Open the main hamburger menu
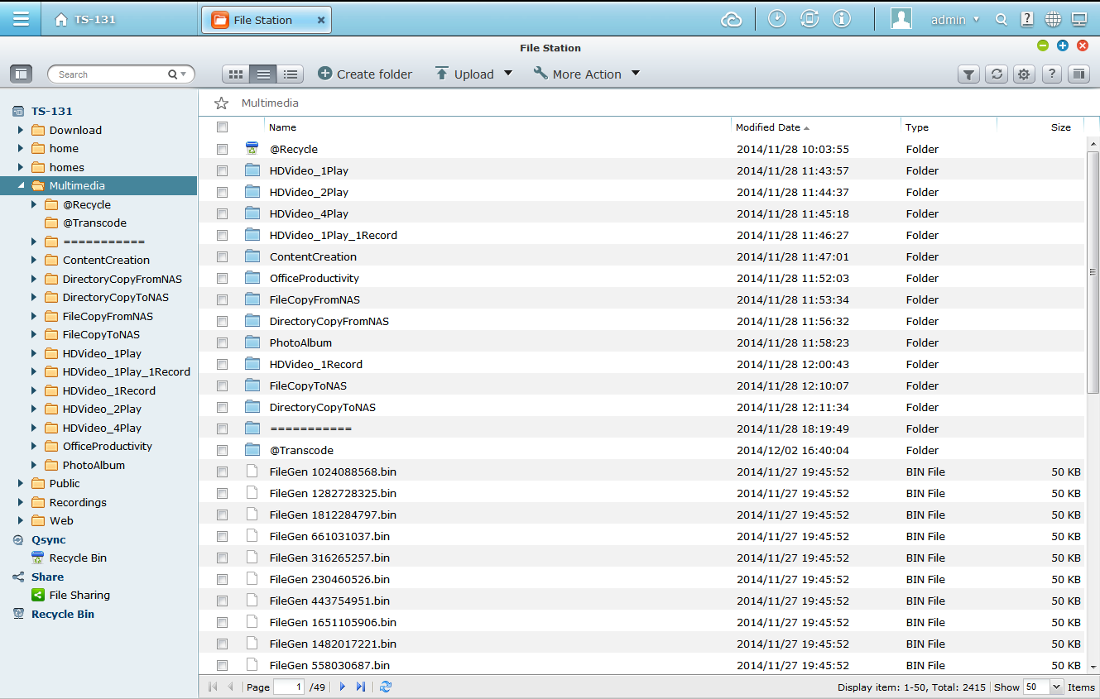Image resolution: width=1100 pixels, height=699 pixels. tap(21, 20)
